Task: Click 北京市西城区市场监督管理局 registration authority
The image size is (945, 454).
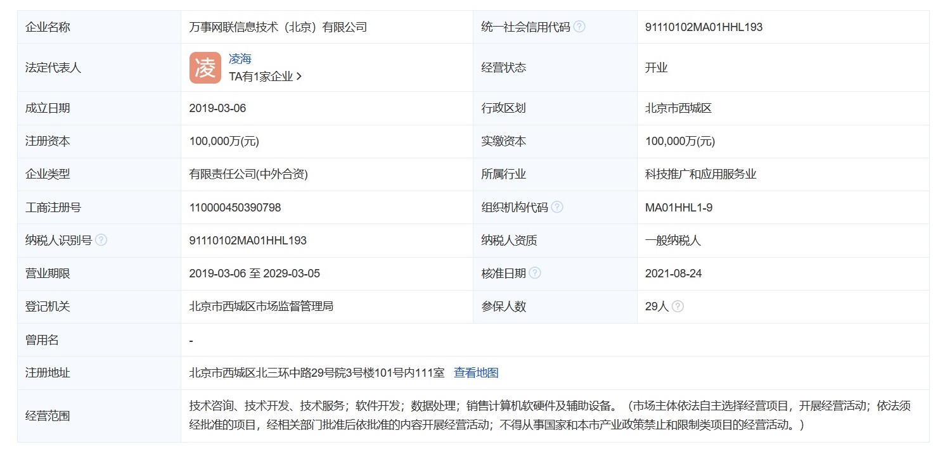Action: [261, 306]
